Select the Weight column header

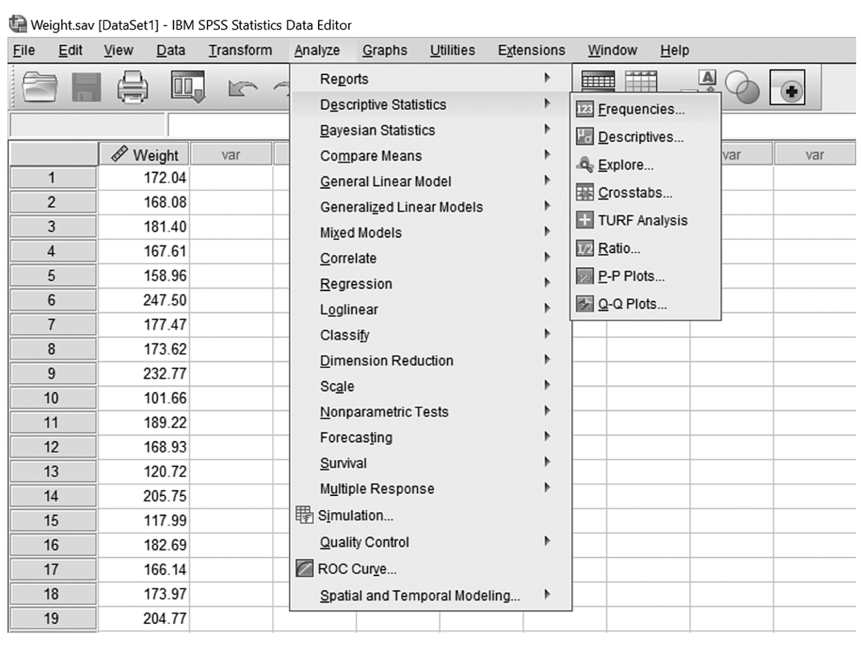[x=144, y=155]
